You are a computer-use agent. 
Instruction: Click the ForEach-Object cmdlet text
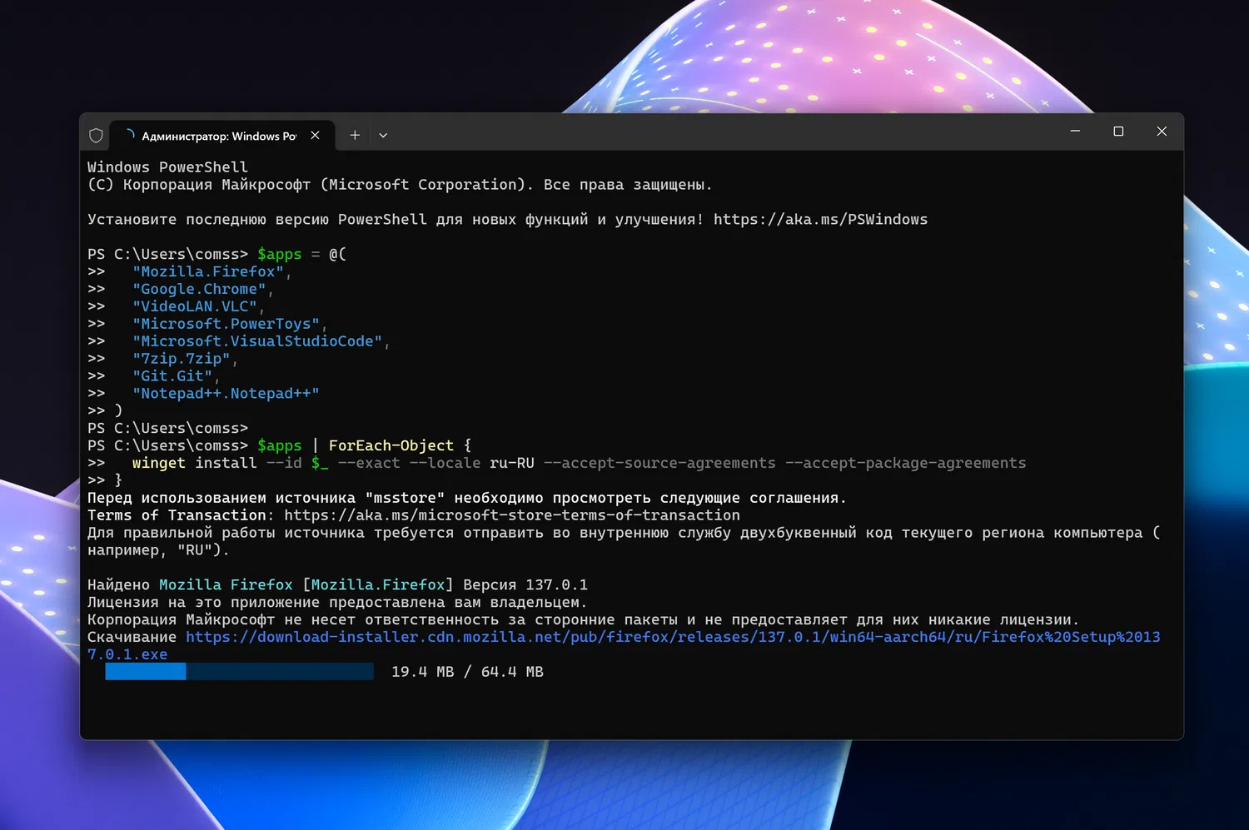click(391, 446)
